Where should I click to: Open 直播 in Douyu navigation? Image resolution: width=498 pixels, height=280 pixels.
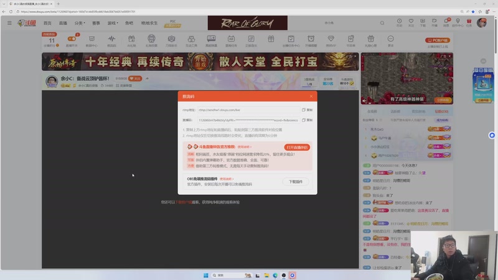coord(63,23)
